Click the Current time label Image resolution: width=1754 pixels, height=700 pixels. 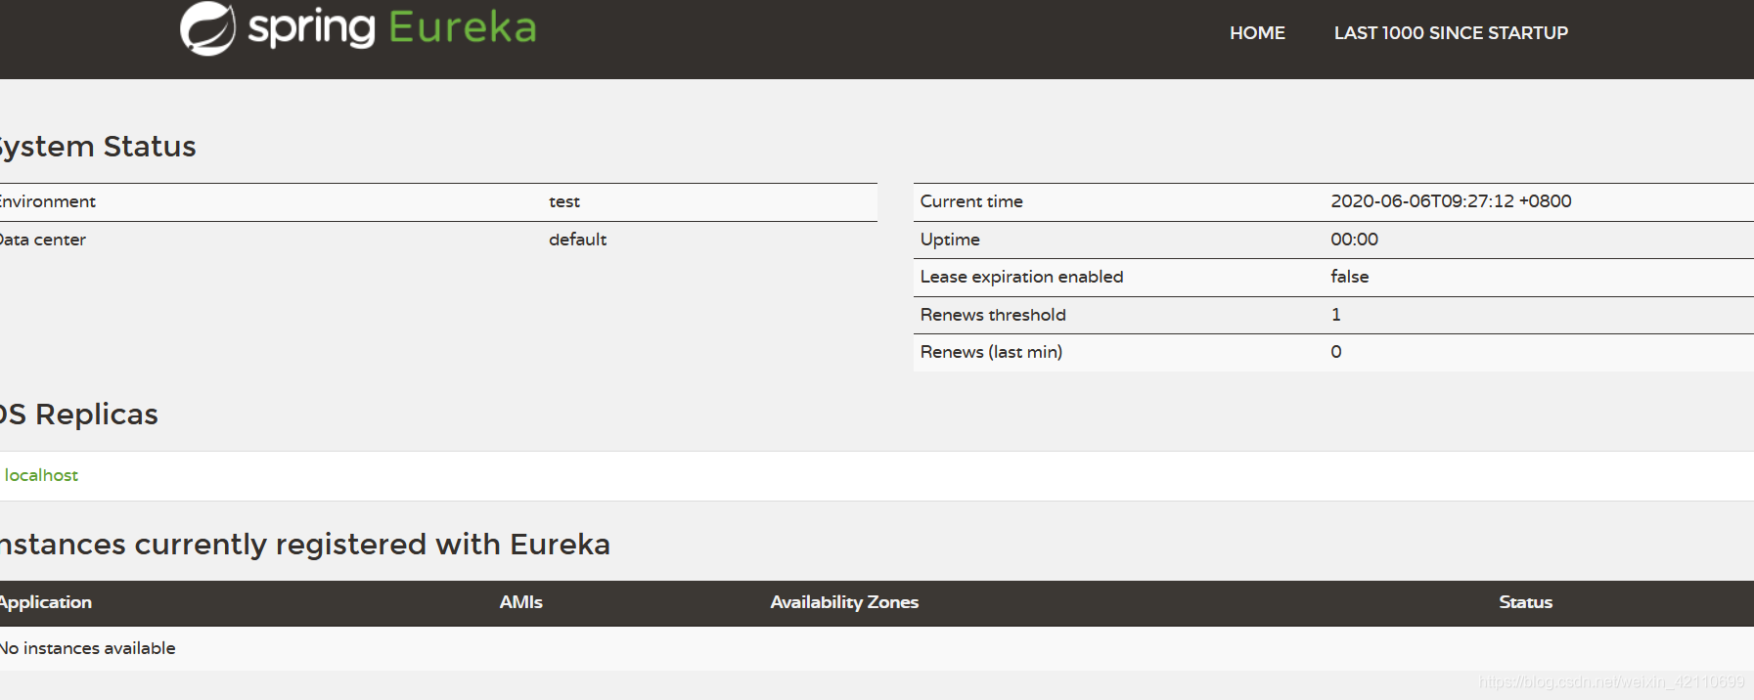[971, 201]
